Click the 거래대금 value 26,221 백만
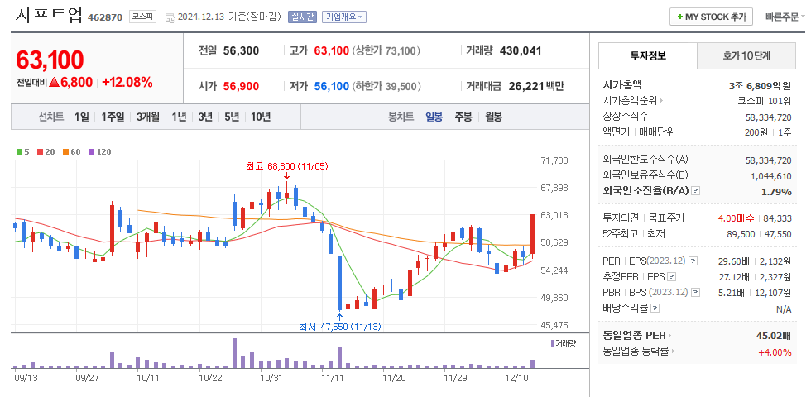811x397 pixels. [536, 86]
